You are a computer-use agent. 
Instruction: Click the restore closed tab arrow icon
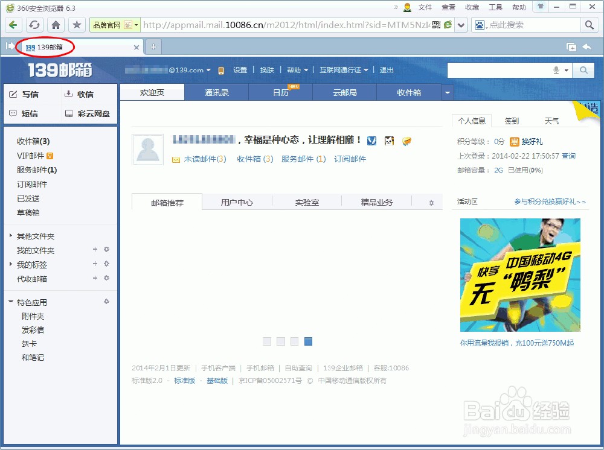click(x=587, y=47)
